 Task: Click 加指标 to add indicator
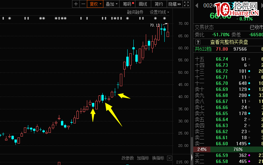coord(143,158)
